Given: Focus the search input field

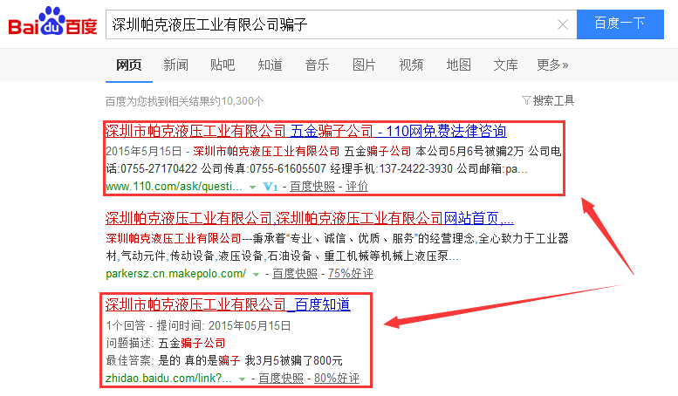Looking at the screenshot, I should click(332, 24).
